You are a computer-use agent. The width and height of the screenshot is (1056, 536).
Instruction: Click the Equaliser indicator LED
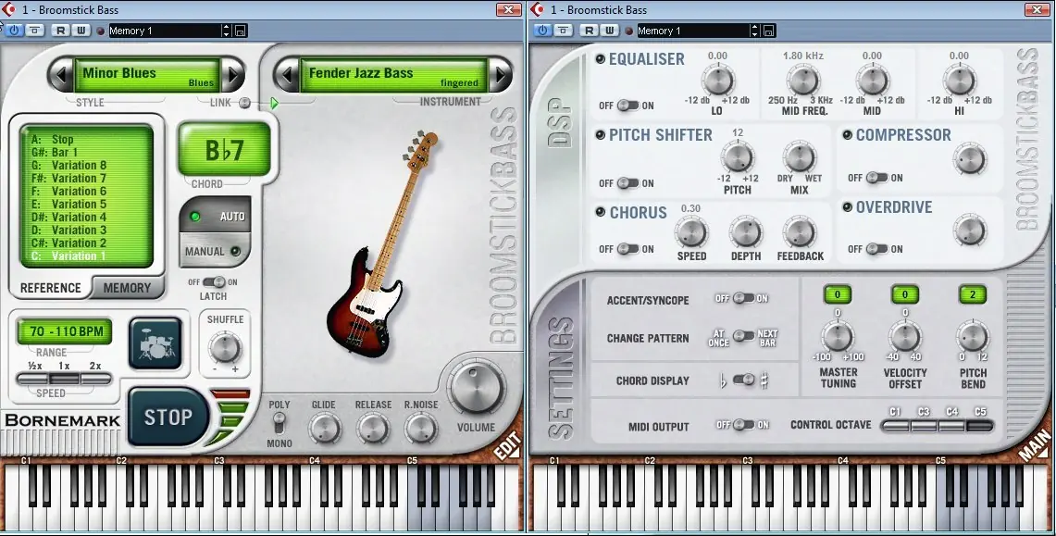(600, 58)
